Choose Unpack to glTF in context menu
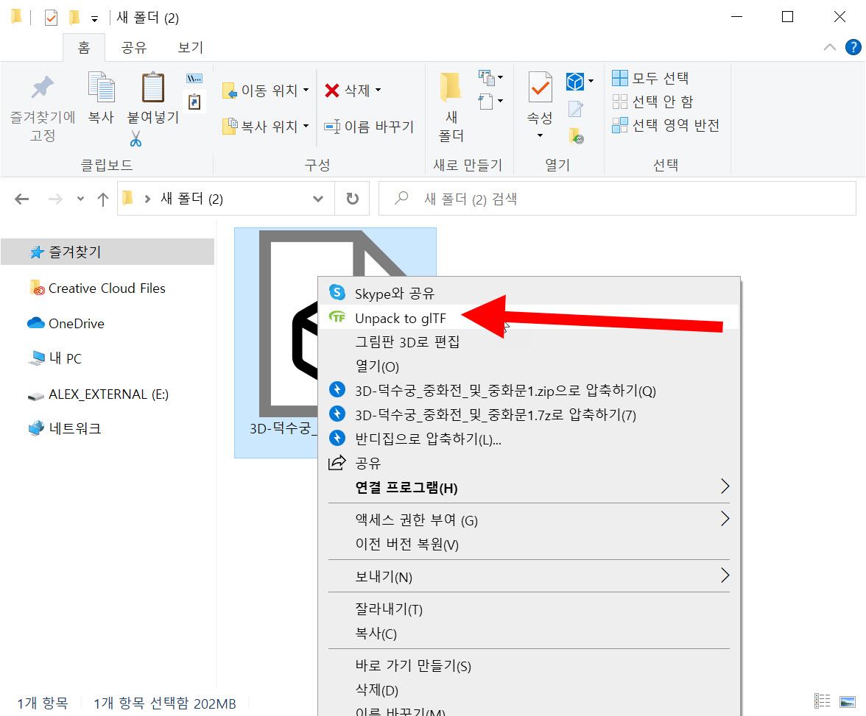This screenshot has height=716, width=866. (529, 317)
